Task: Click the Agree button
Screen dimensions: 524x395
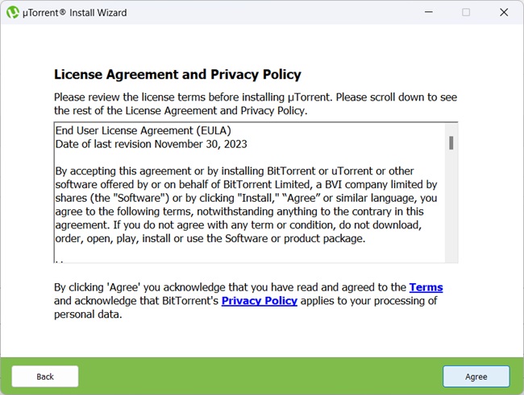Action: [x=476, y=376]
